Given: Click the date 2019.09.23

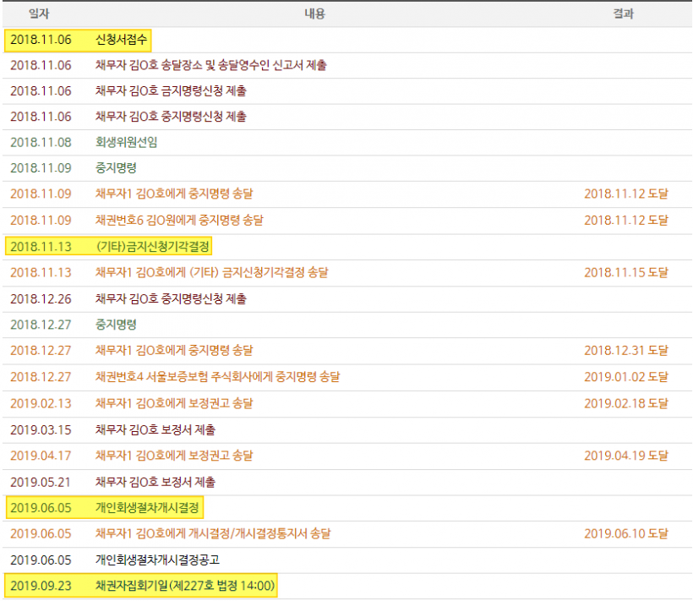Looking at the screenshot, I should coord(41,586).
